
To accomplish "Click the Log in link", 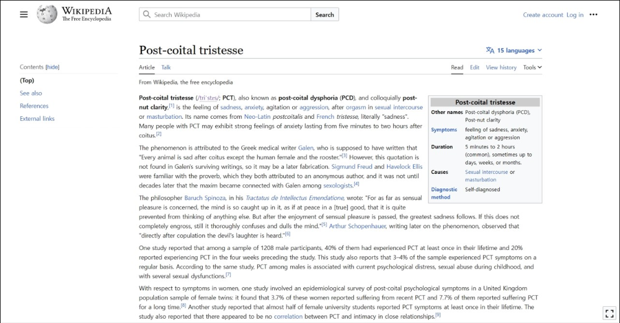I will click(575, 15).
